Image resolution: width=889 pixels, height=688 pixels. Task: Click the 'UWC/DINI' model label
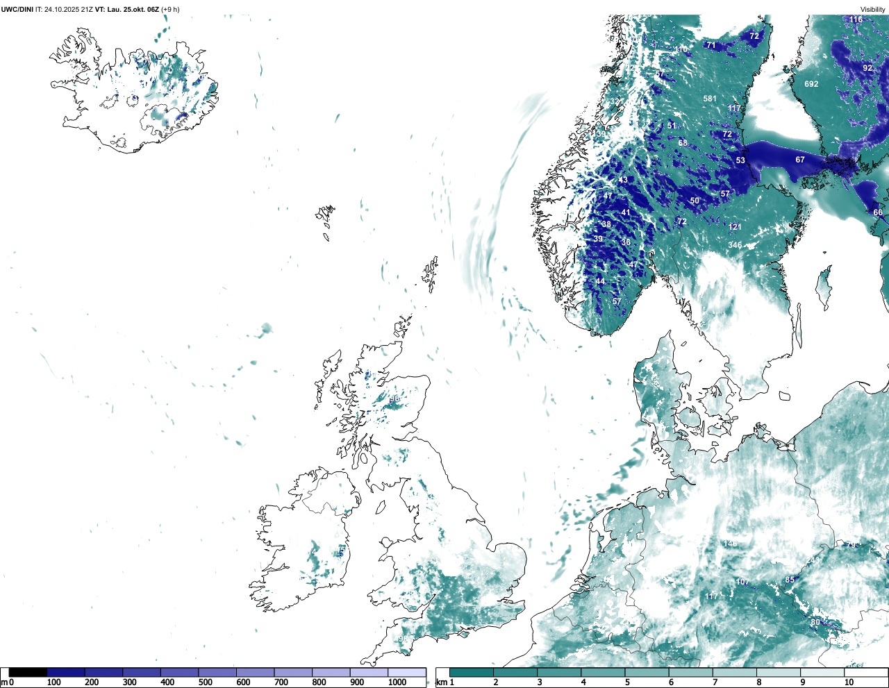17,10
